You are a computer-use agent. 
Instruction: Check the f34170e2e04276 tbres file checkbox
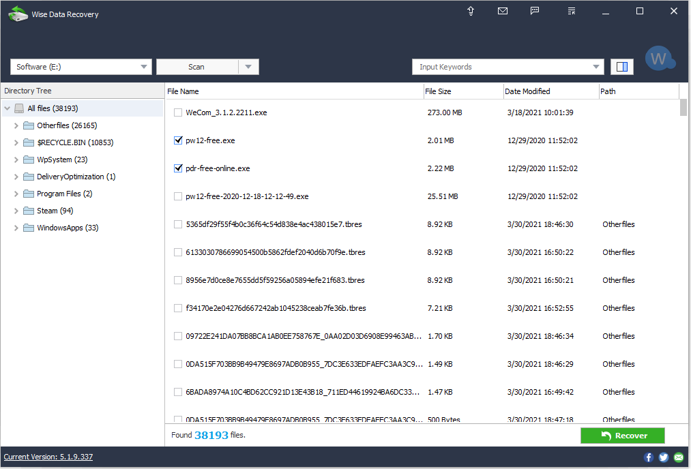point(178,308)
